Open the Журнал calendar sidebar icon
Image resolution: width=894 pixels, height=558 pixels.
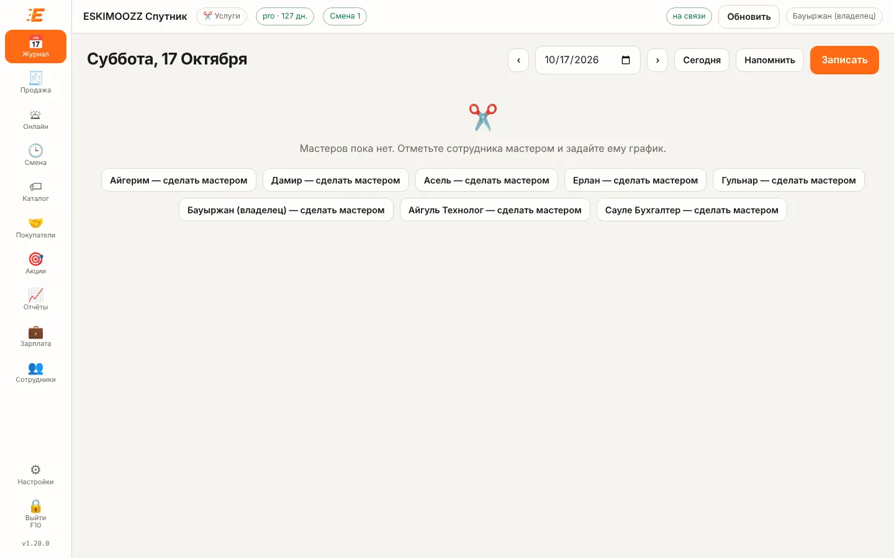(35, 46)
